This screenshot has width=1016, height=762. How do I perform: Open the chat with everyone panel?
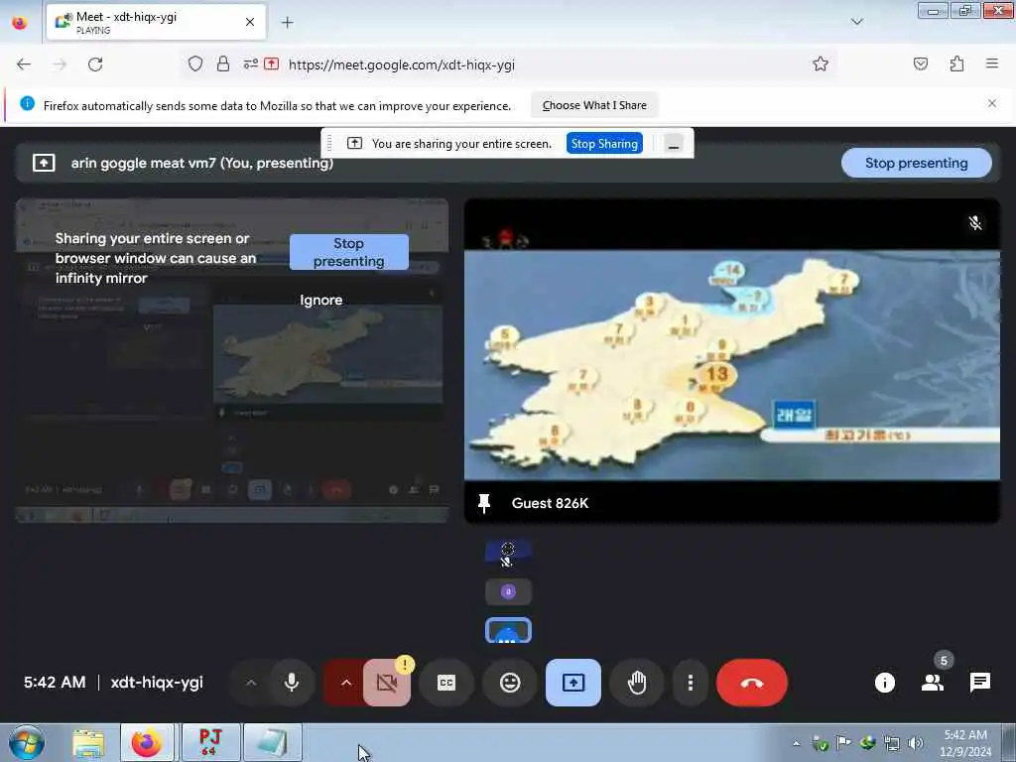[979, 683]
